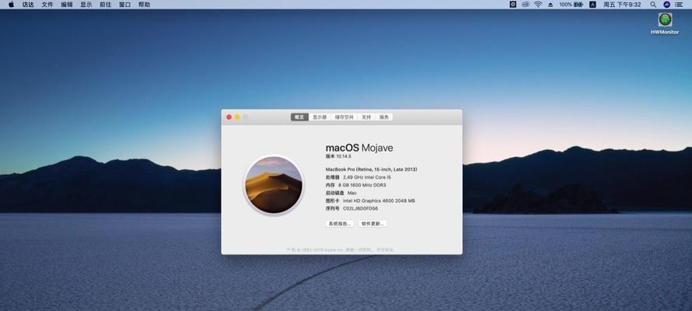Close the About This Mac window
This screenshot has width=692, height=311.
coord(229,117)
